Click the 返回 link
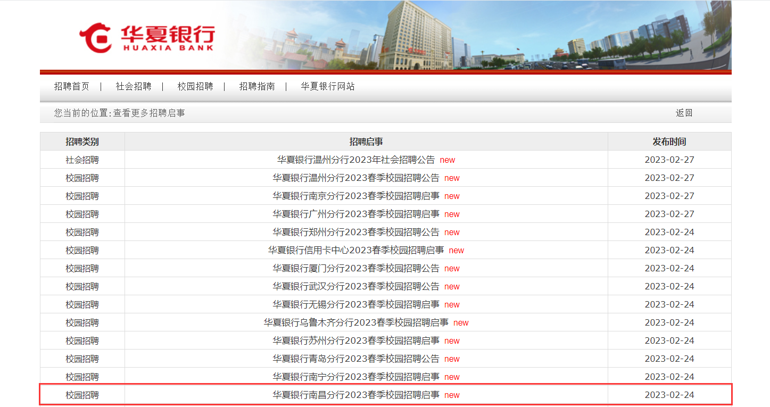 click(x=684, y=113)
